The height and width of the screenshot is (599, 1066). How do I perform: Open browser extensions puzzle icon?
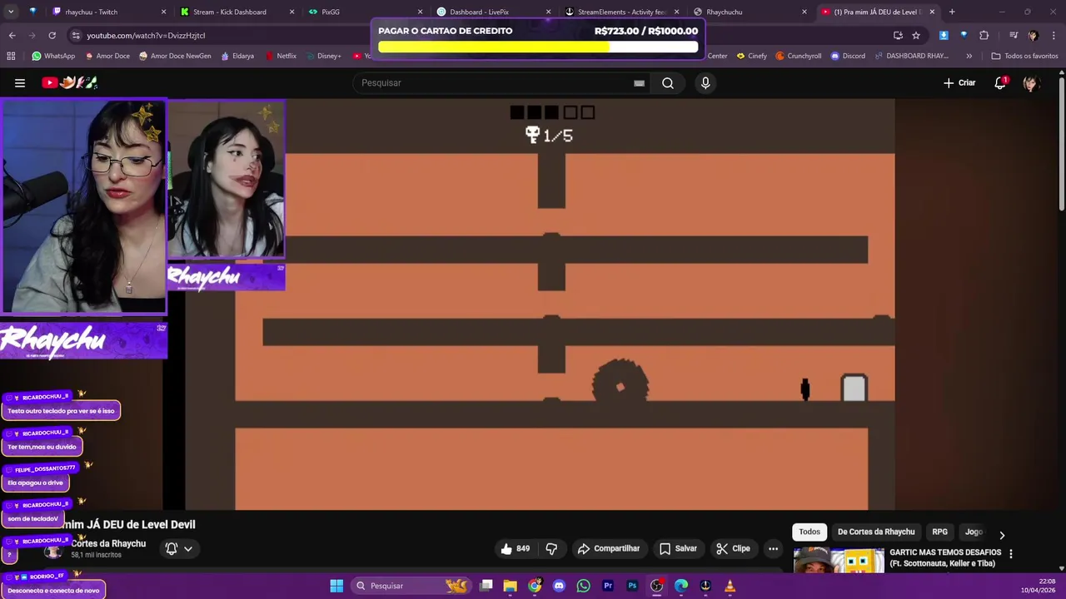(984, 35)
